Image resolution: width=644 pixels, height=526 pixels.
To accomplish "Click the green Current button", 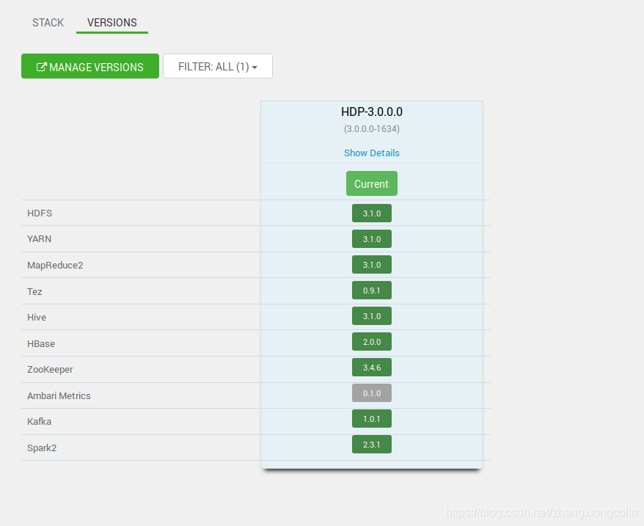I will (x=372, y=183).
